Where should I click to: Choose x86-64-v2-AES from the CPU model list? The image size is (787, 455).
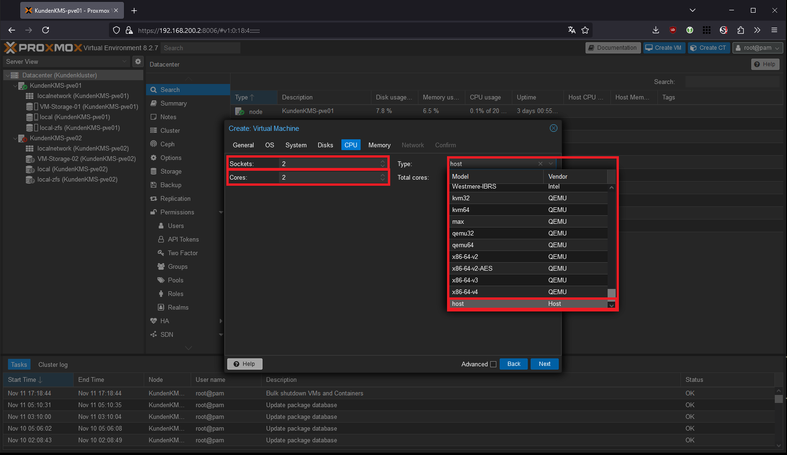(x=472, y=268)
